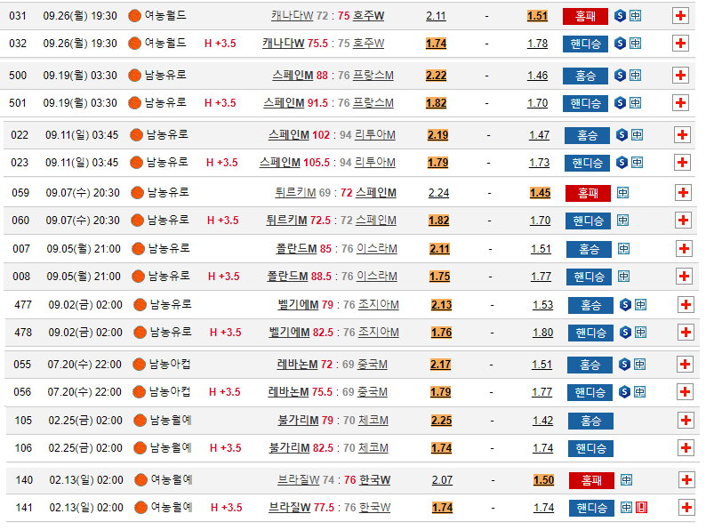
Task: Select the 1.46 away odds in row 500
Action: (x=537, y=76)
